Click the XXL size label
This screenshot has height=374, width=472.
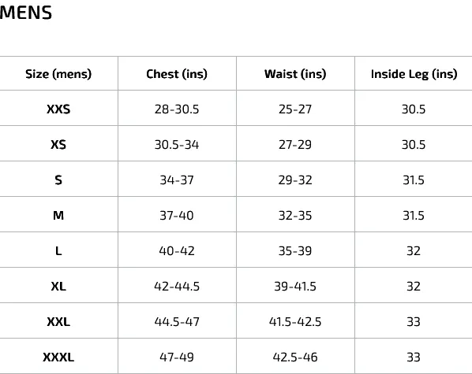coord(58,322)
